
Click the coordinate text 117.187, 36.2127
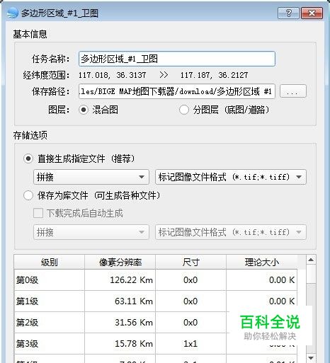215,75
